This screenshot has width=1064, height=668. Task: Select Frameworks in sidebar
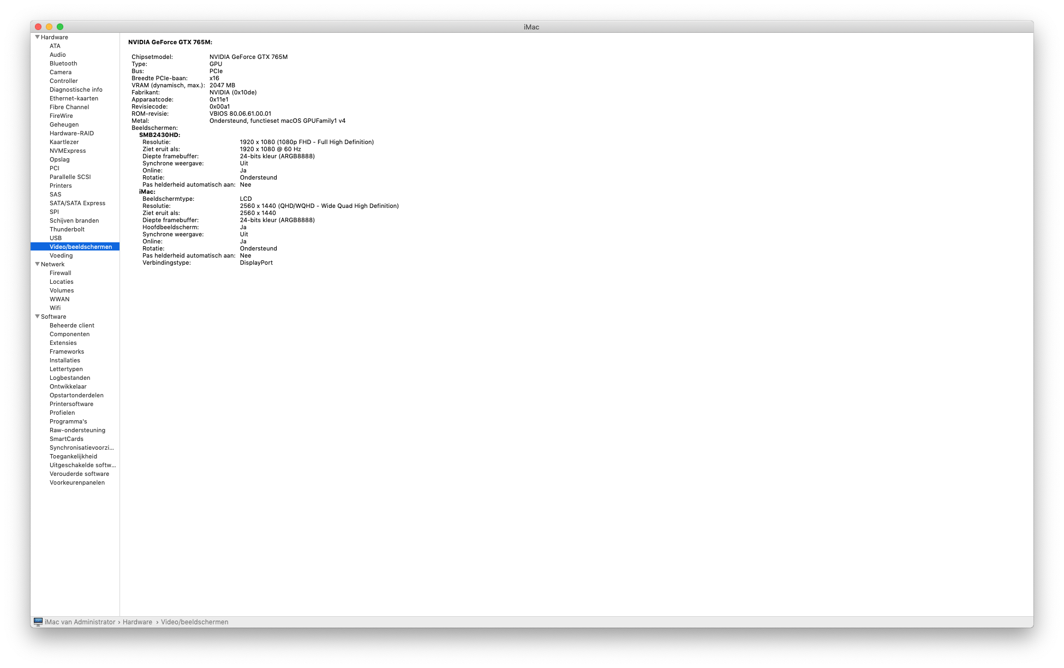point(67,351)
